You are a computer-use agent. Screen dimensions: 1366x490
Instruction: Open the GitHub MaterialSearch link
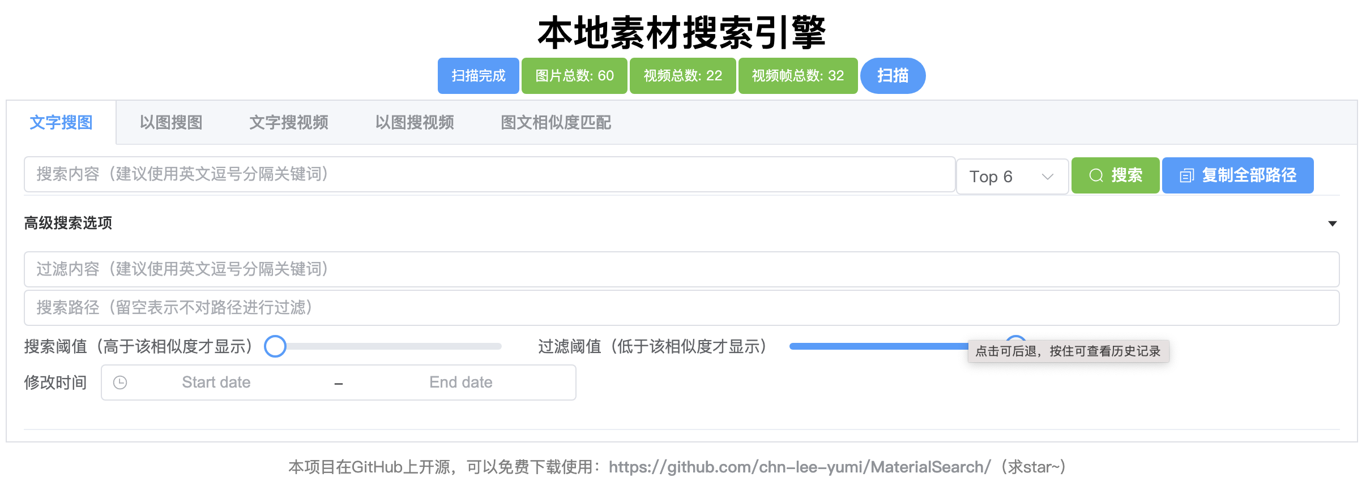(800, 467)
